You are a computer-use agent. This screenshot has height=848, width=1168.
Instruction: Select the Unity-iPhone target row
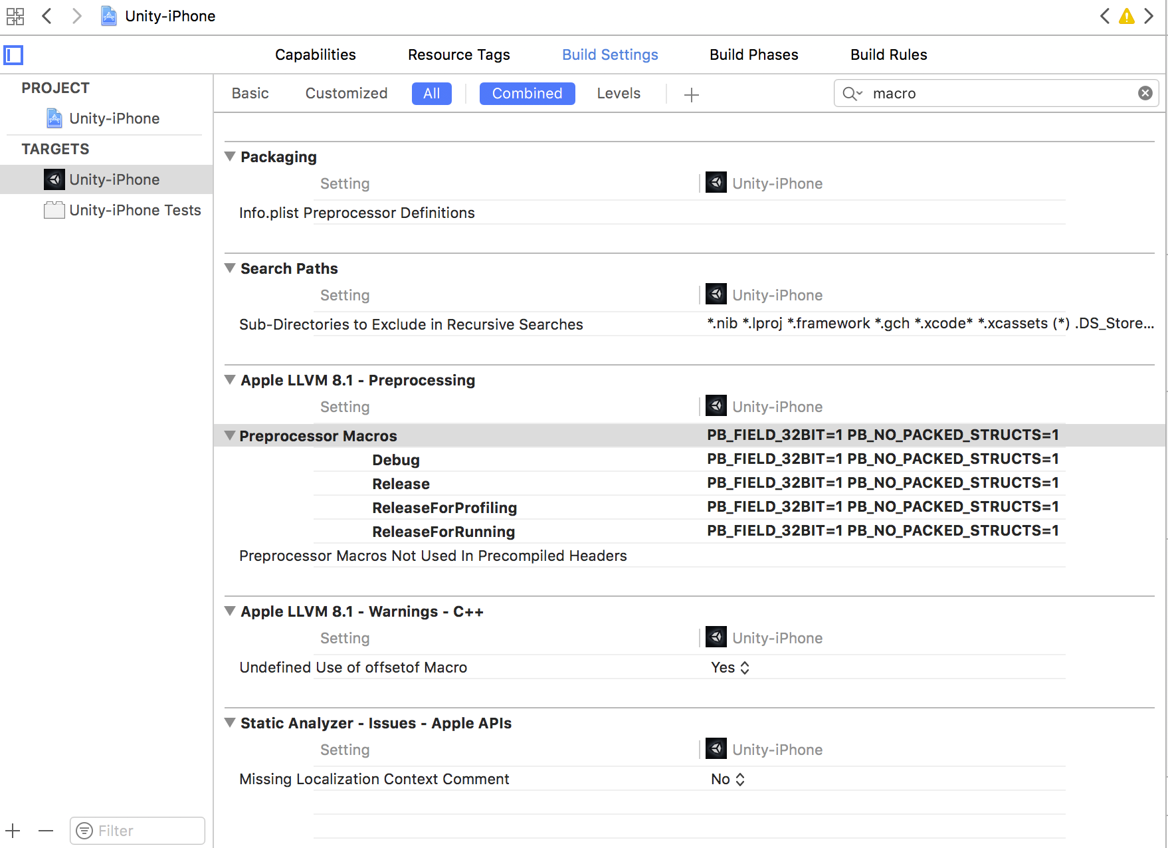107,179
